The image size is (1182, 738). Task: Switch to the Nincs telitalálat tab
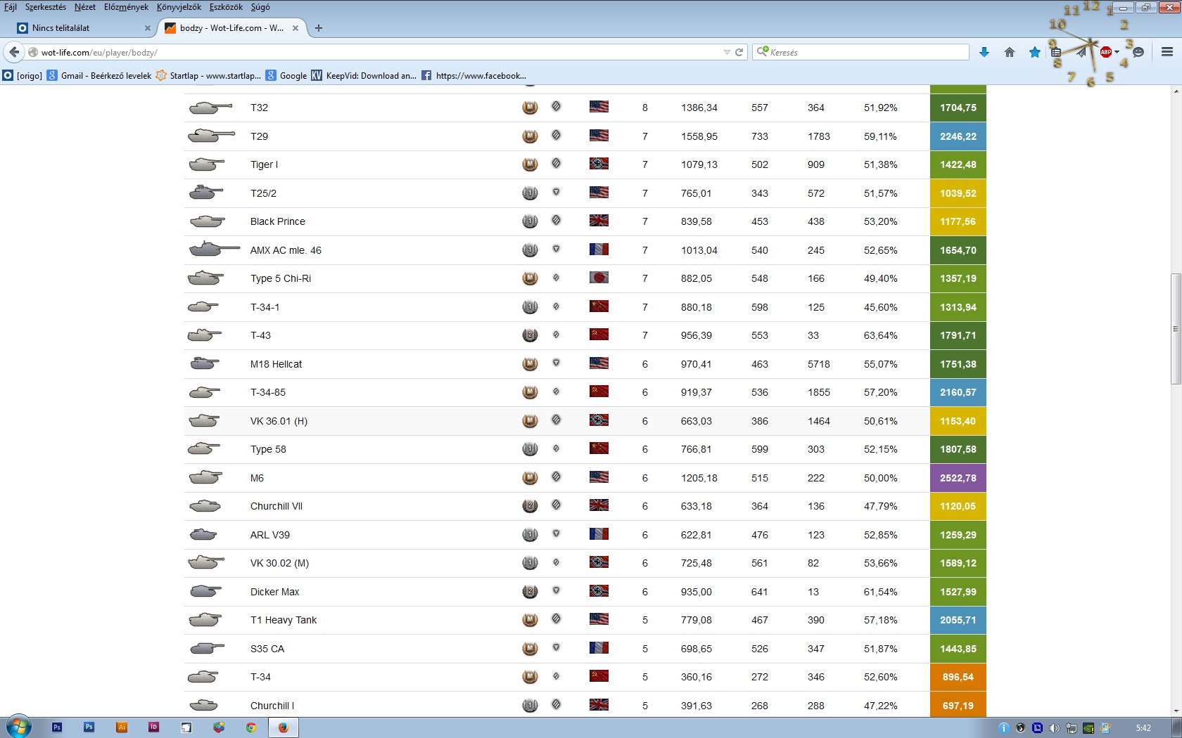(77, 28)
